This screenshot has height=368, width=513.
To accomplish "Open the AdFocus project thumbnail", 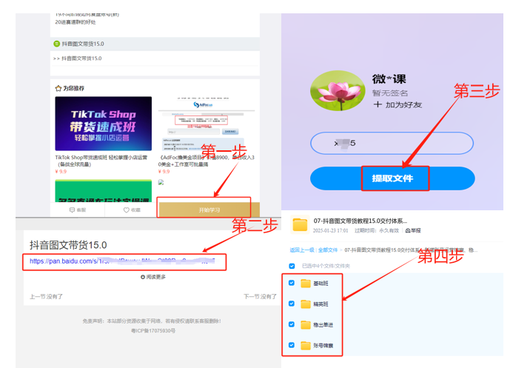I will click(207, 124).
